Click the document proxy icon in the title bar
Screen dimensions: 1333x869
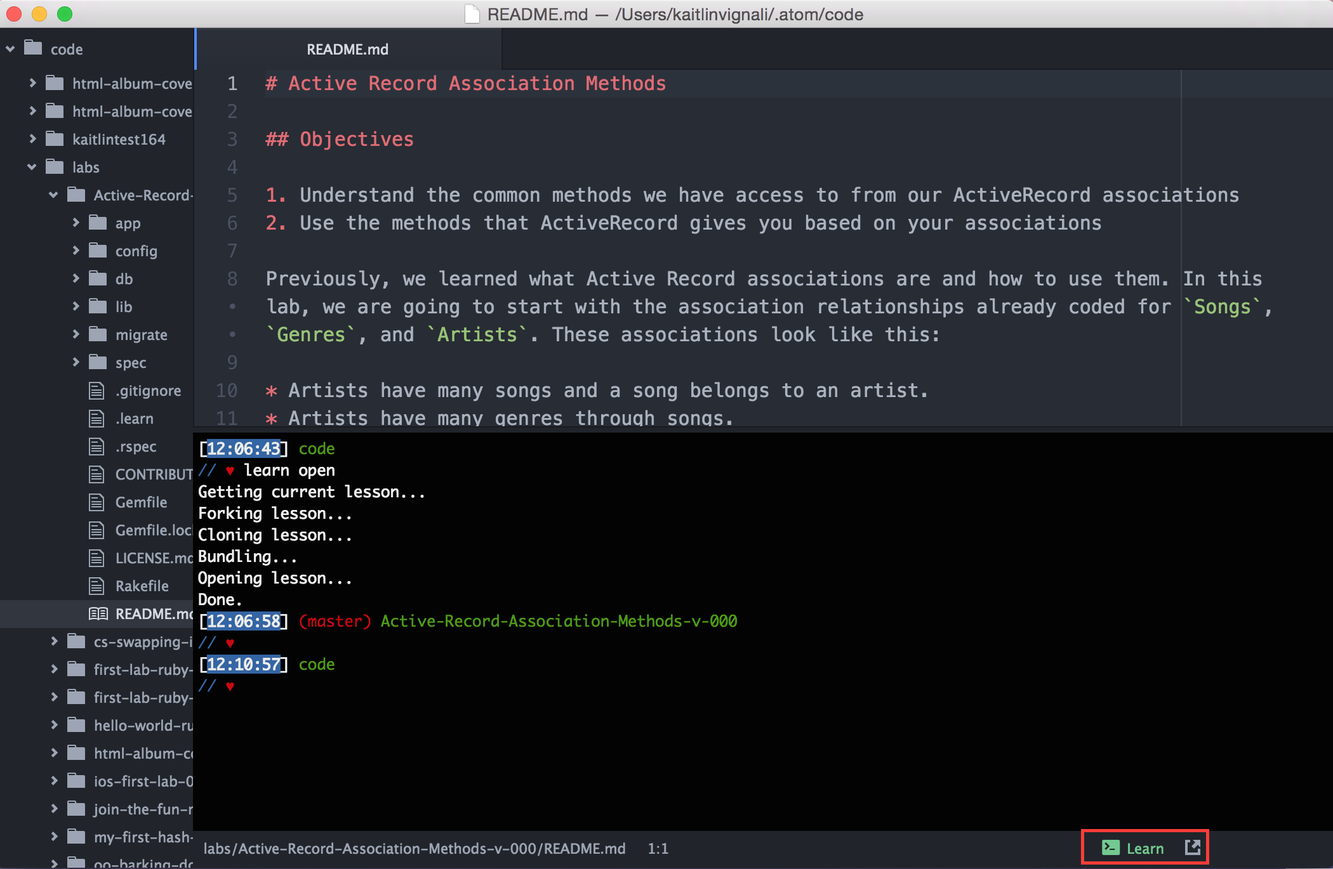click(x=471, y=14)
